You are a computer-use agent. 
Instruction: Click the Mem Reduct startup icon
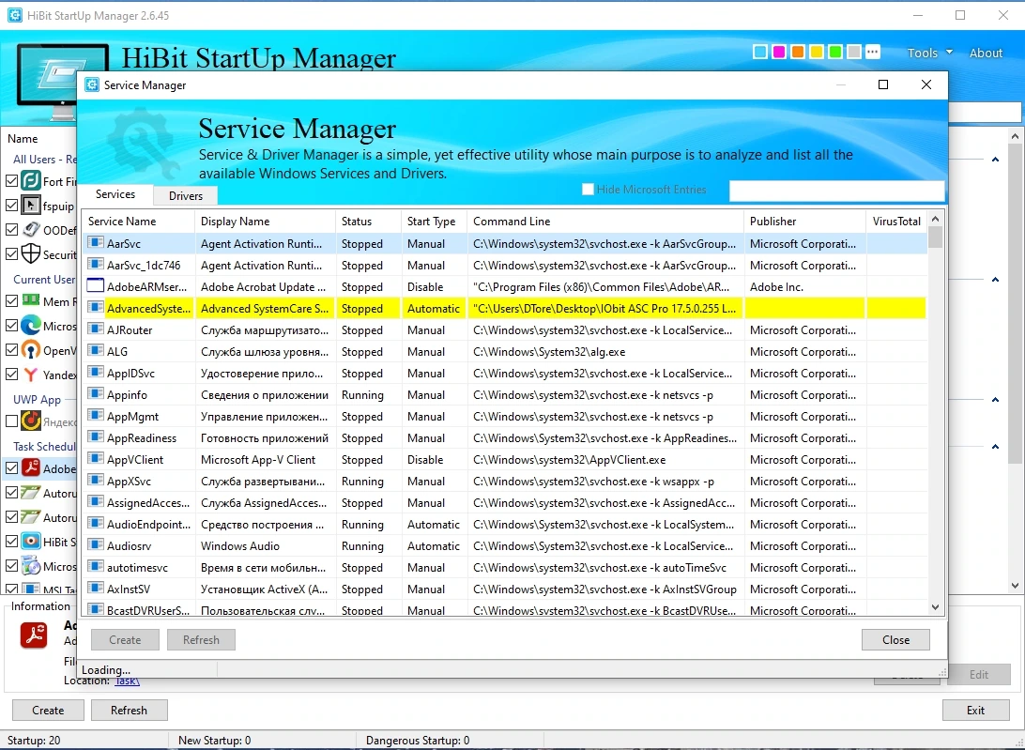31,300
